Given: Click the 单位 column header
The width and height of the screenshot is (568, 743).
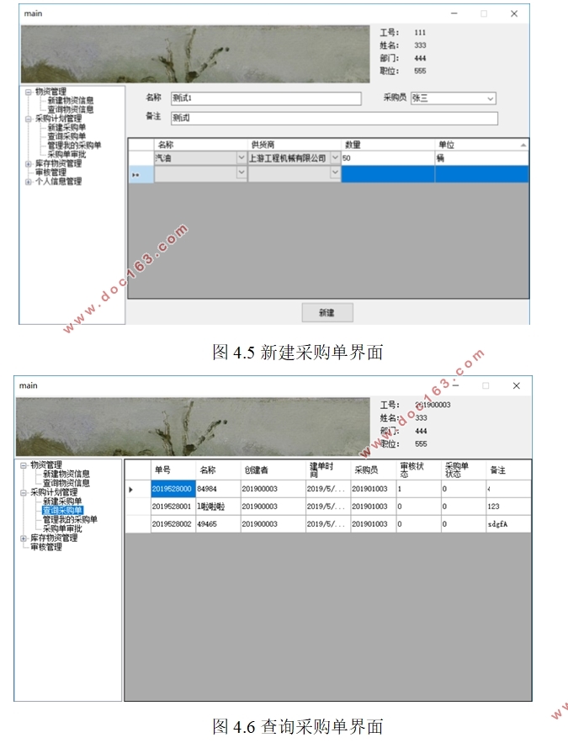Looking at the screenshot, I should point(481,145).
